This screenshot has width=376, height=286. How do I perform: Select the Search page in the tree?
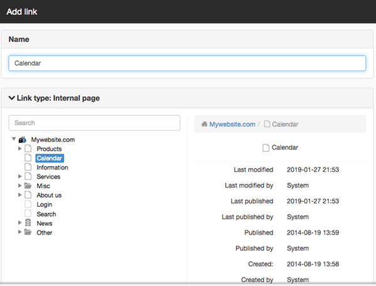[46, 214]
